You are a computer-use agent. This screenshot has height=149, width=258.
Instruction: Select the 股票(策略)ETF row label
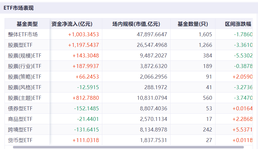click(x=24, y=77)
